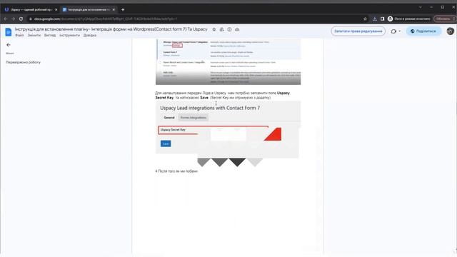Open Google account avatar
This screenshot has width=457, height=257.
(450, 31)
